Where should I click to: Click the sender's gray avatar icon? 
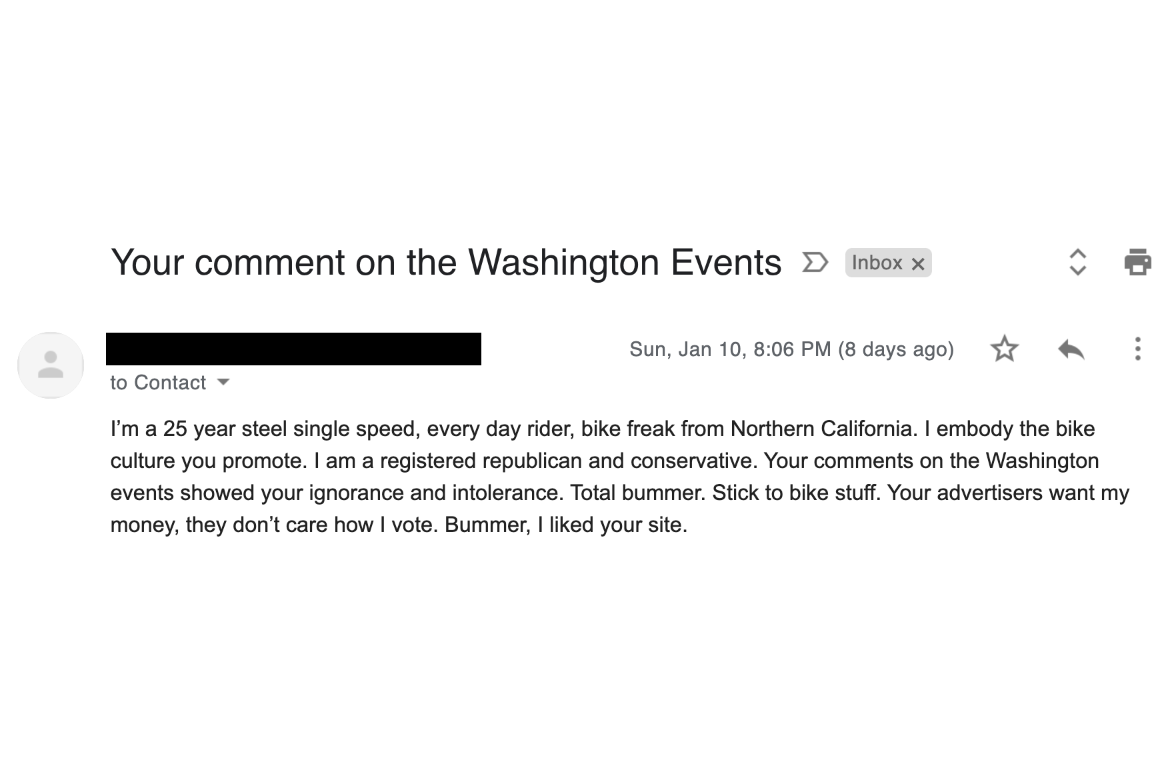51,365
